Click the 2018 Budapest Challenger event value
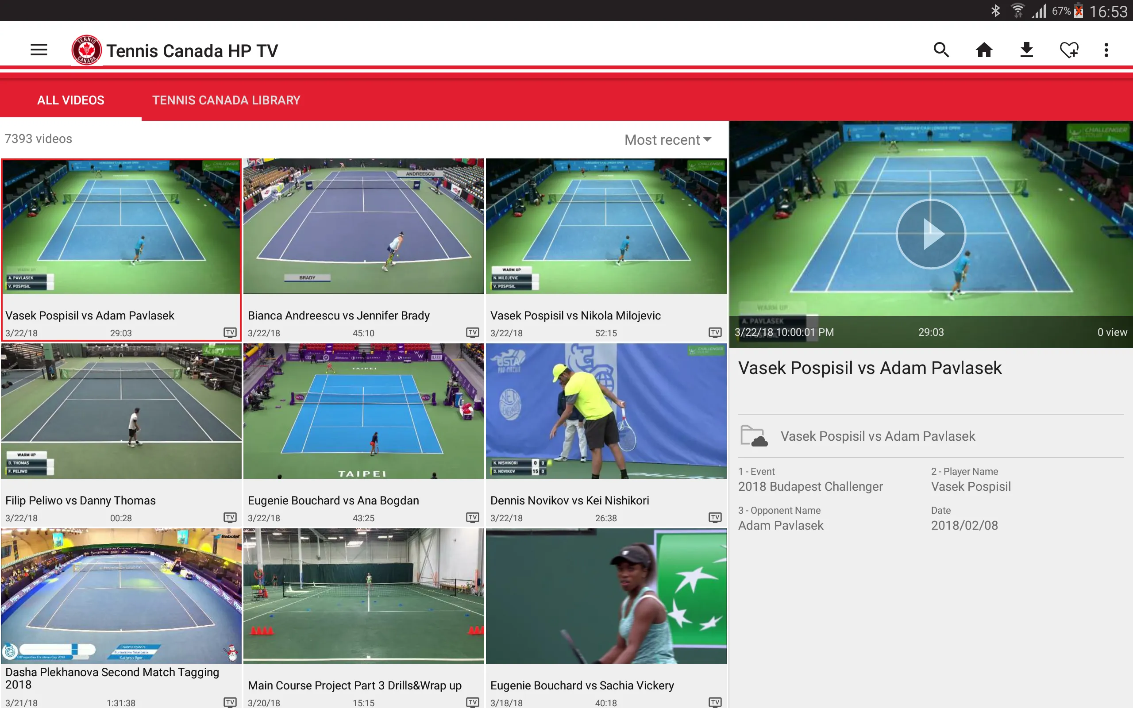Viewport: 1133px width, 708px height. click(x=810, y=486)
